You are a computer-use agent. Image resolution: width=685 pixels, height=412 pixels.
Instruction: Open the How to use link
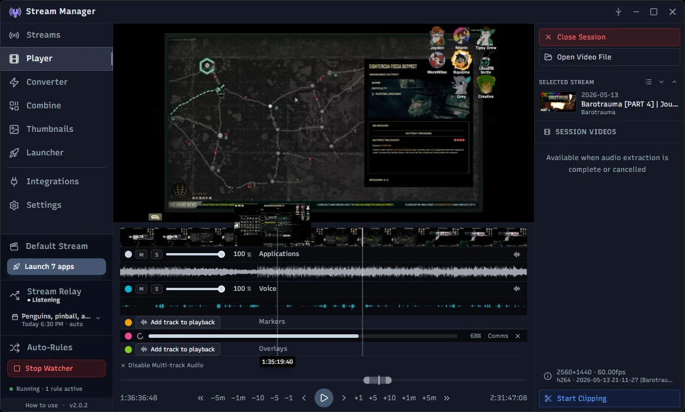pyautogui.click(x=41, y=405)
